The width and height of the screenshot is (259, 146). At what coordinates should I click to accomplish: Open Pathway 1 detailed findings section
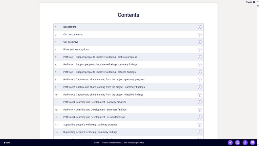click(x=99, y=72)
